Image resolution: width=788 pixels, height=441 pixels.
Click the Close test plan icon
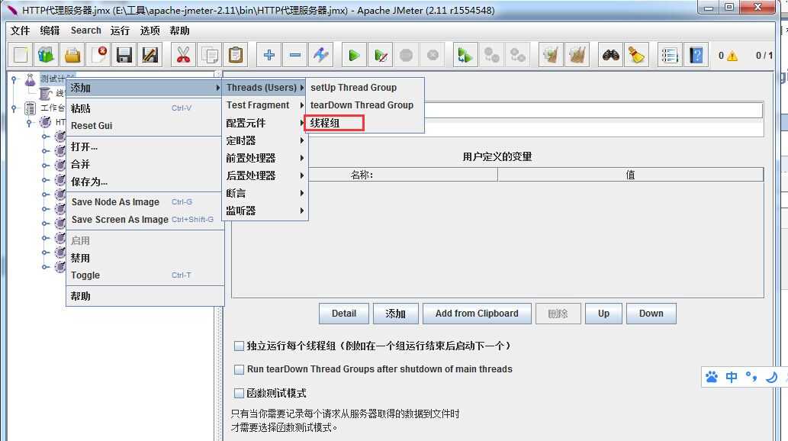tap(98, 55)
